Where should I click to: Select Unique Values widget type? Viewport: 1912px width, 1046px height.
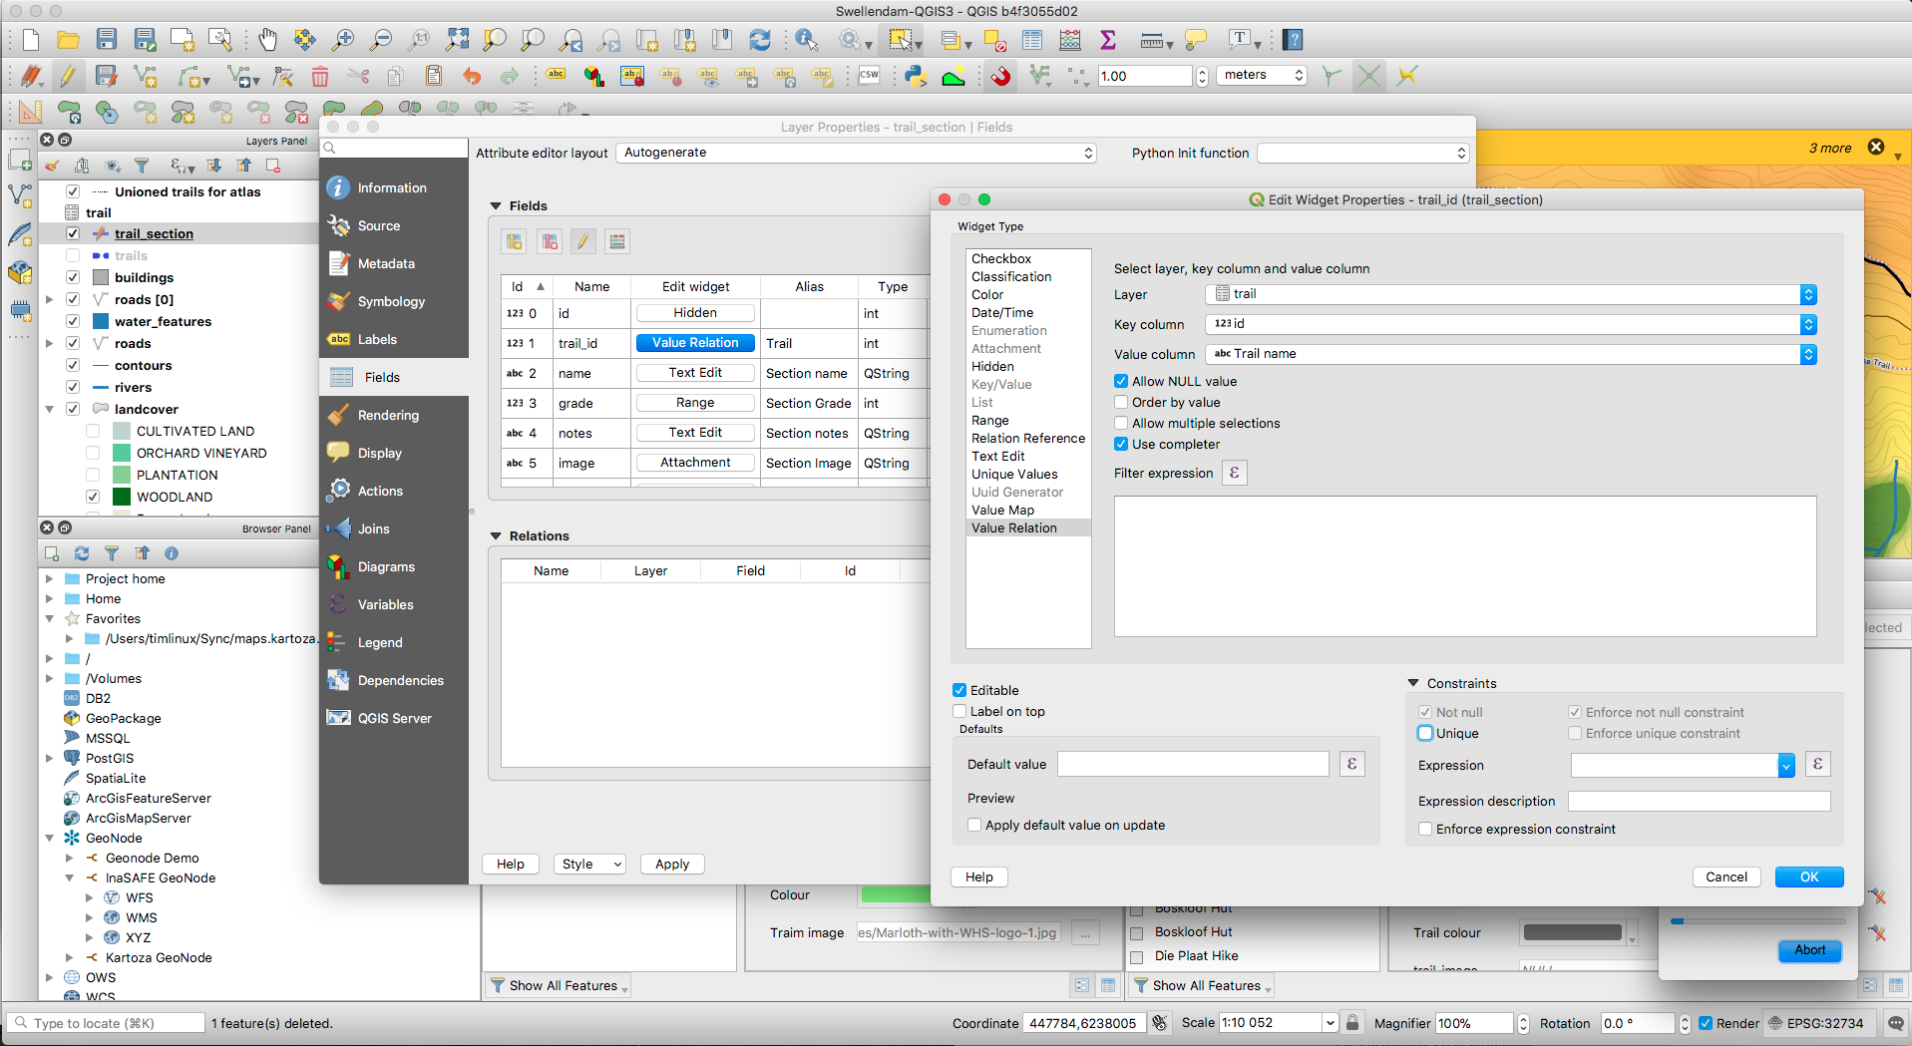click(1014, 474)
